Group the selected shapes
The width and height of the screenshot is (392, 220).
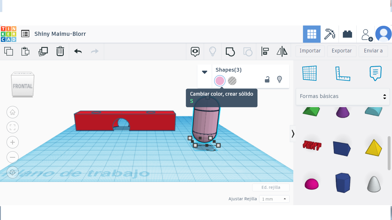point(230,52)
